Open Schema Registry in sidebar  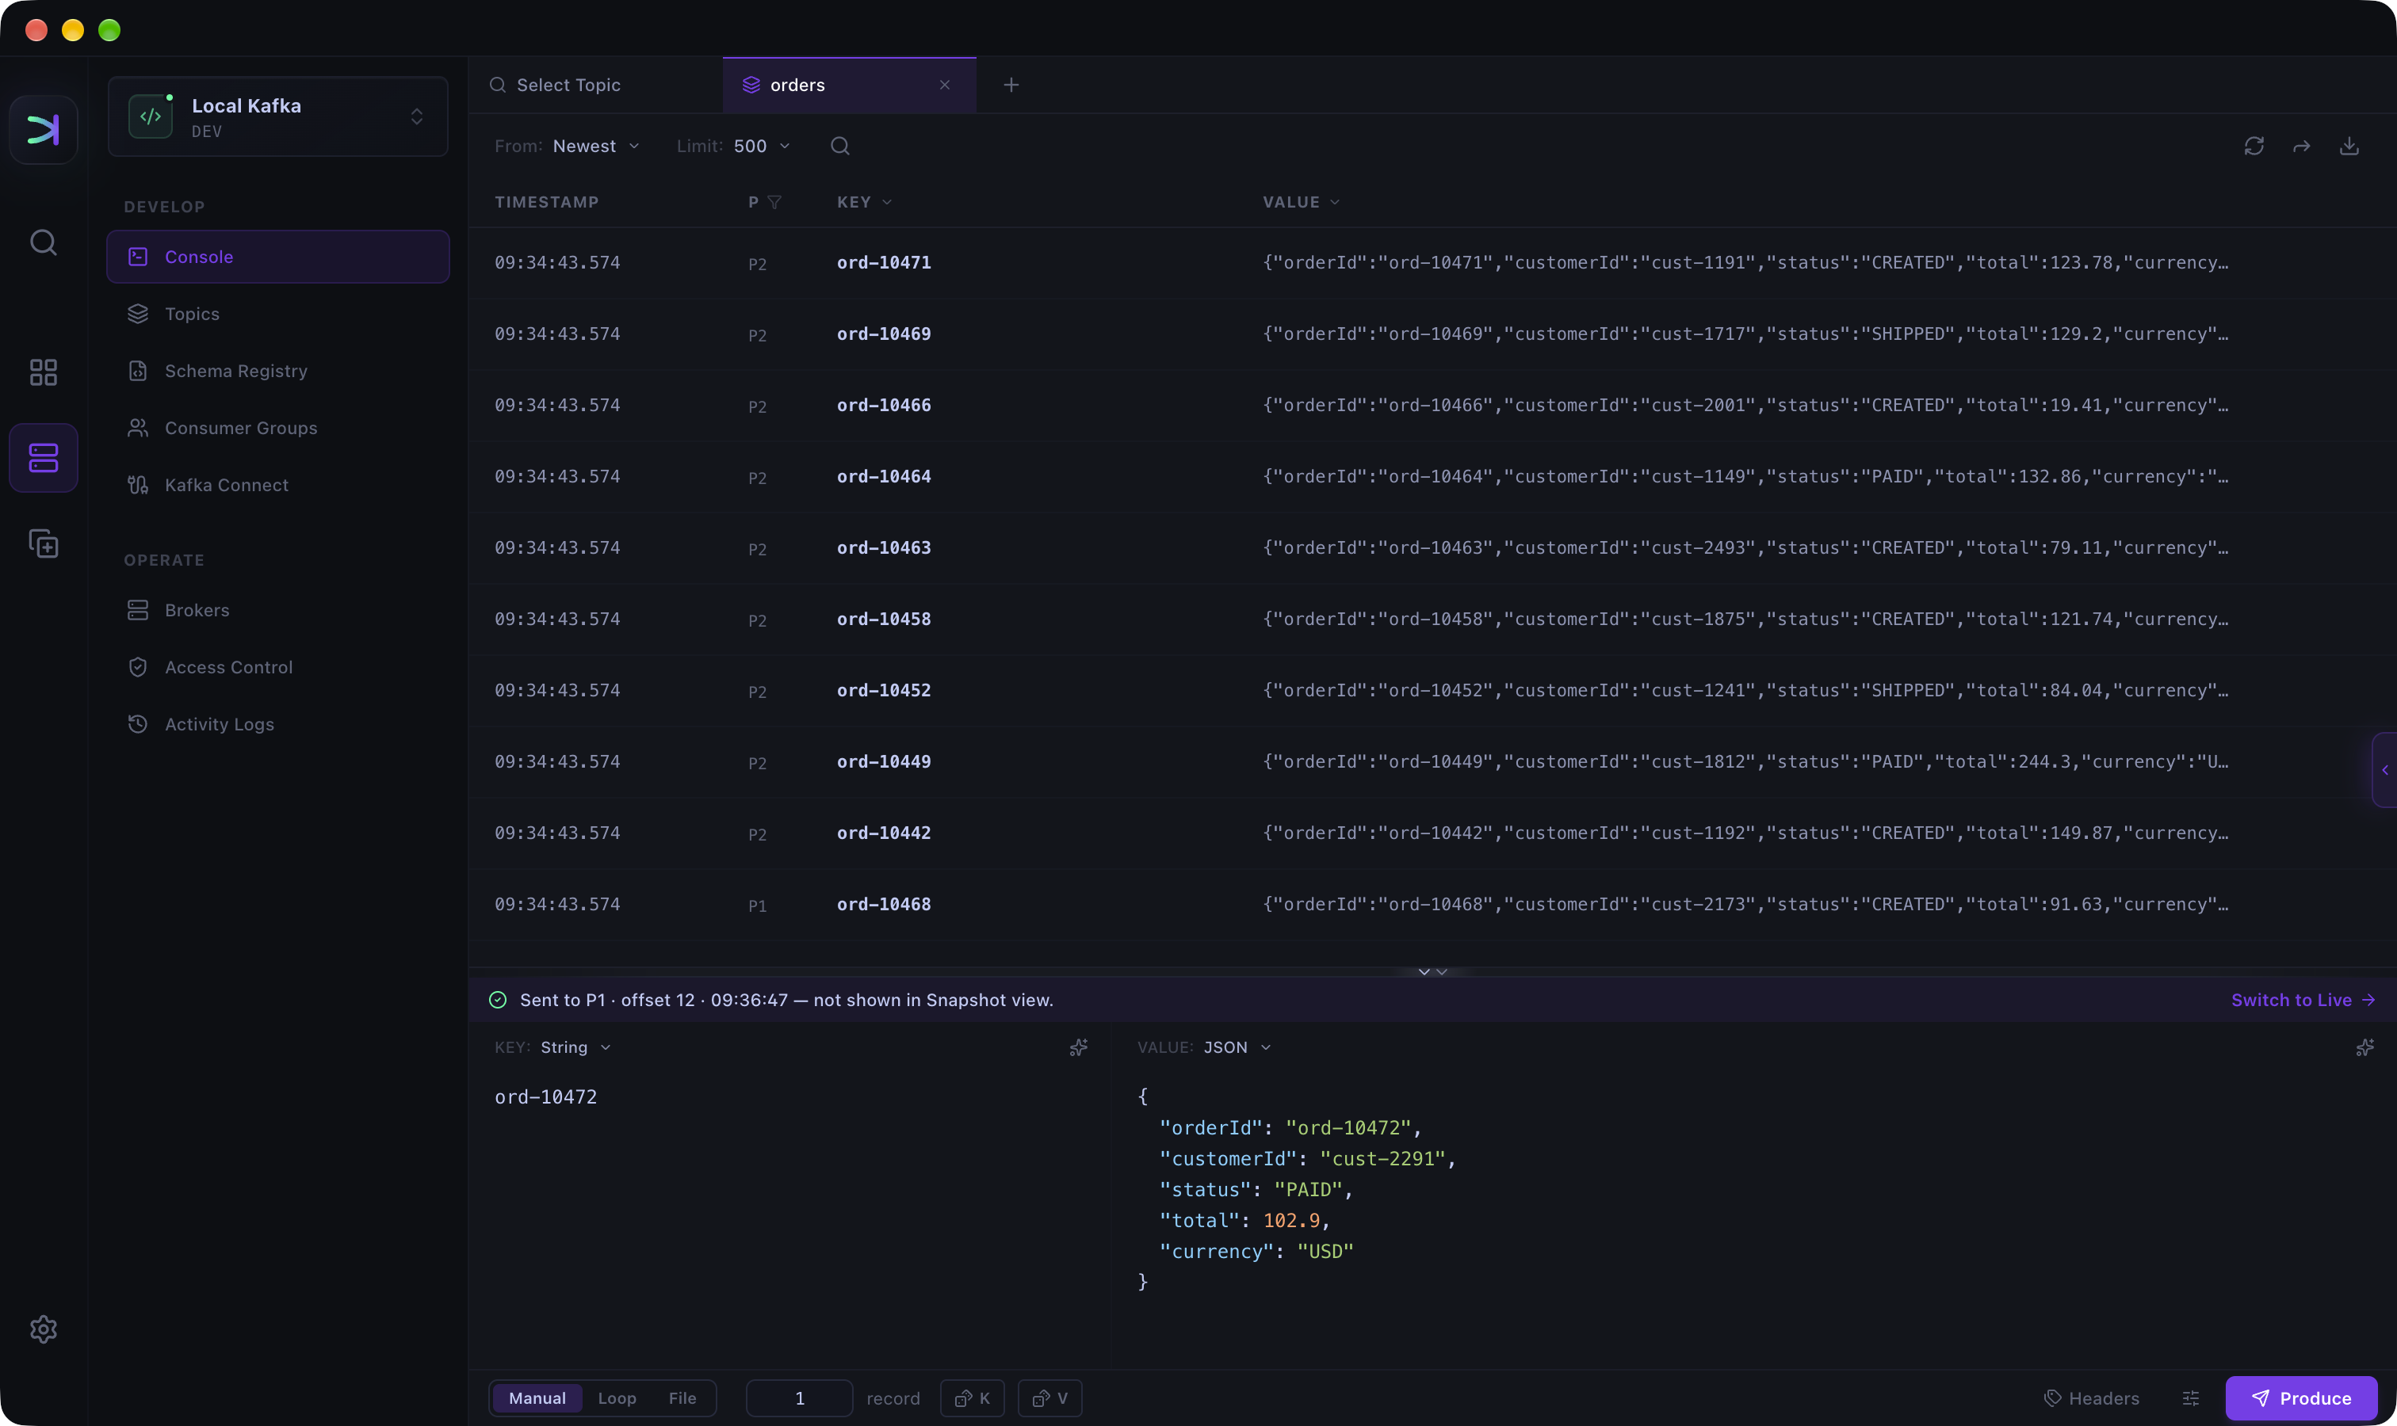[x=278, y=371]
